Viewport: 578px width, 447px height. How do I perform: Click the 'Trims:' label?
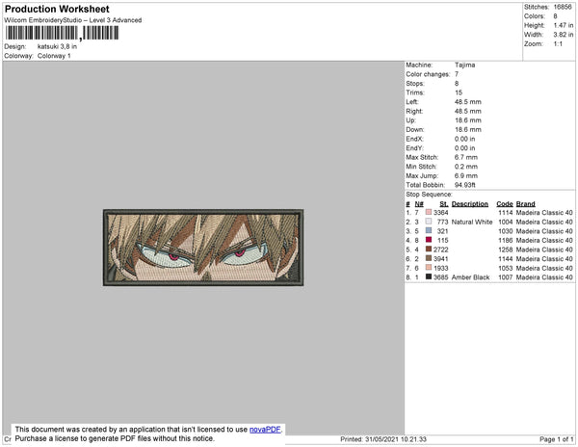point(415,92)
